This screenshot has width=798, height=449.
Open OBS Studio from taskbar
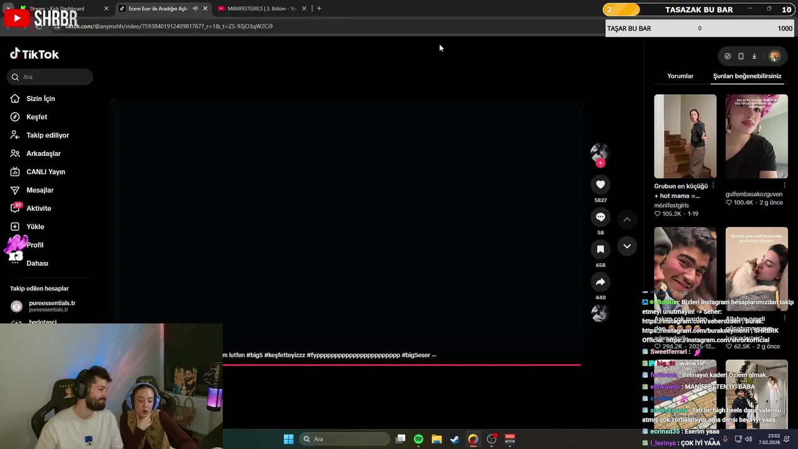(x=491, y=439)
